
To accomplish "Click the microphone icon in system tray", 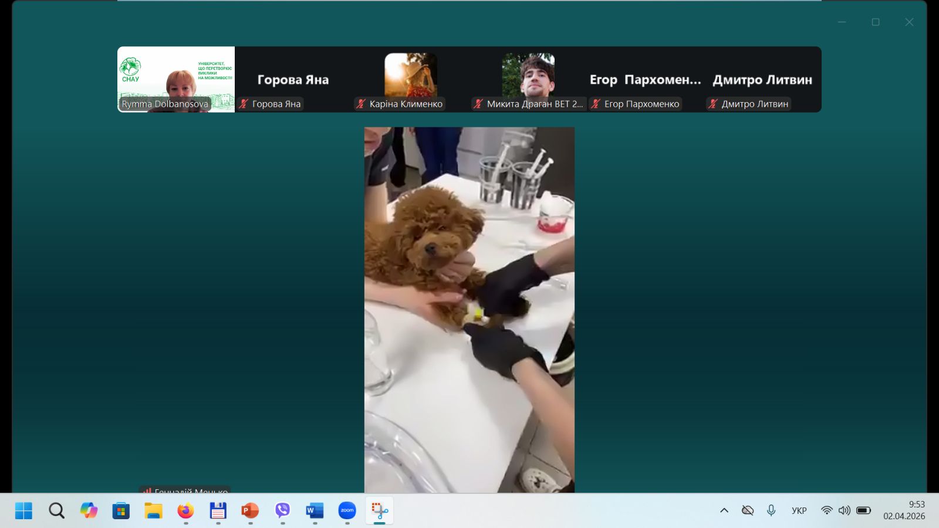I will pos(771,510).
